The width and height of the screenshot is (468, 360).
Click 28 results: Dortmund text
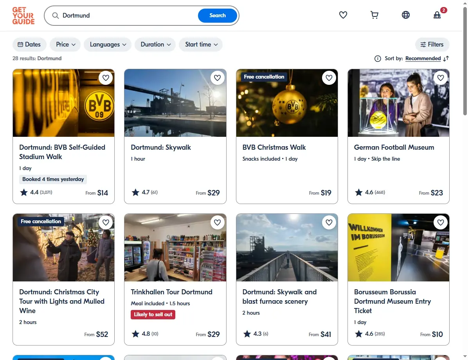coord(37,59)
